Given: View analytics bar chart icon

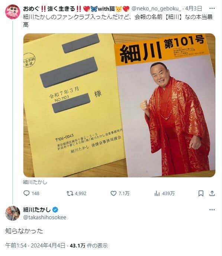Looking at the screenshot, I should point(157,194).
